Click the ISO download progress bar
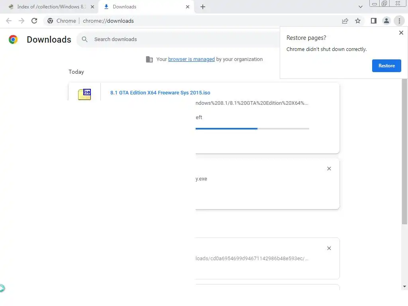Screen dimensions: 408x306 (252, 129)
